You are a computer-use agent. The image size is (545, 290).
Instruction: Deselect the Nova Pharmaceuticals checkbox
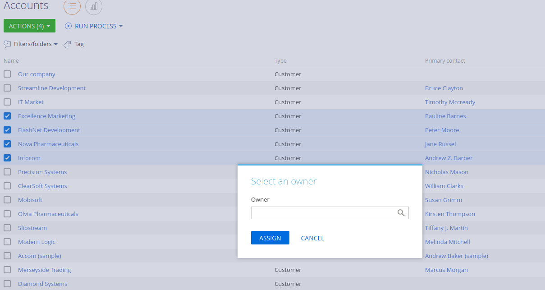point(7,144)
